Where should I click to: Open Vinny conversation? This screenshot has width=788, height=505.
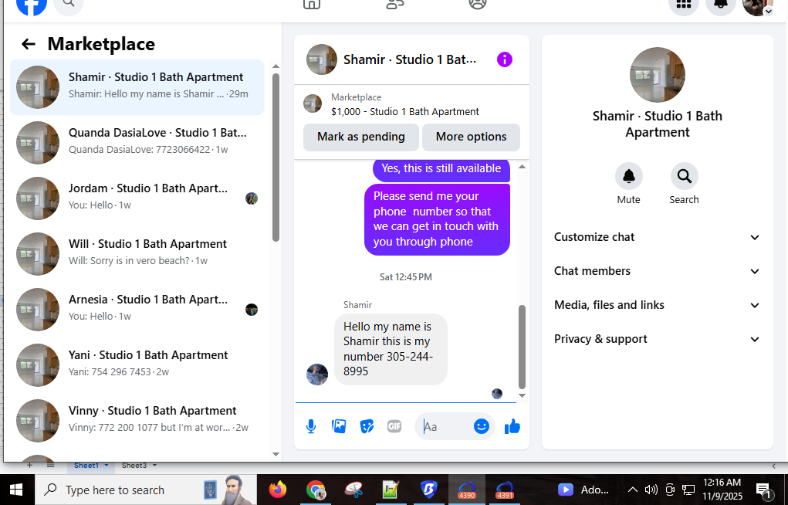(x=137, y=421)
